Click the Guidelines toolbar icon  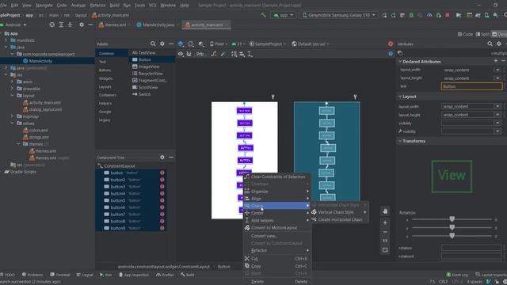click(x=250, y=54)
